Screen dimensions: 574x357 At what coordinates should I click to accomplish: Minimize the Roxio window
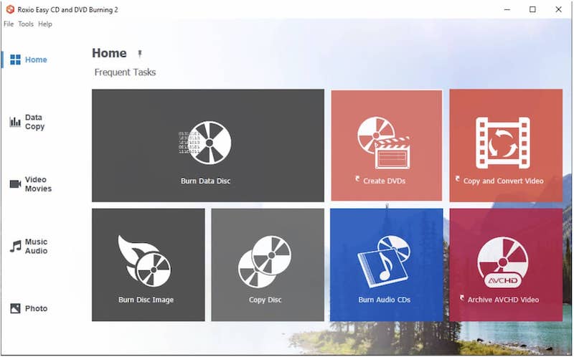point(507,9)
